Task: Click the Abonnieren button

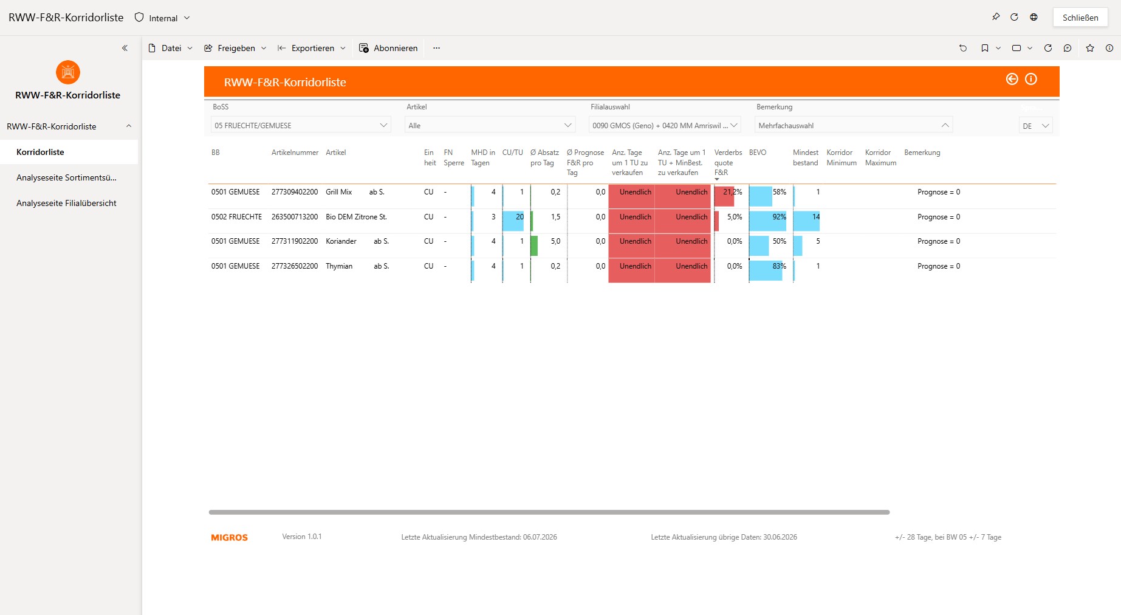Action: pyautogui.click(x=388, y=48)
